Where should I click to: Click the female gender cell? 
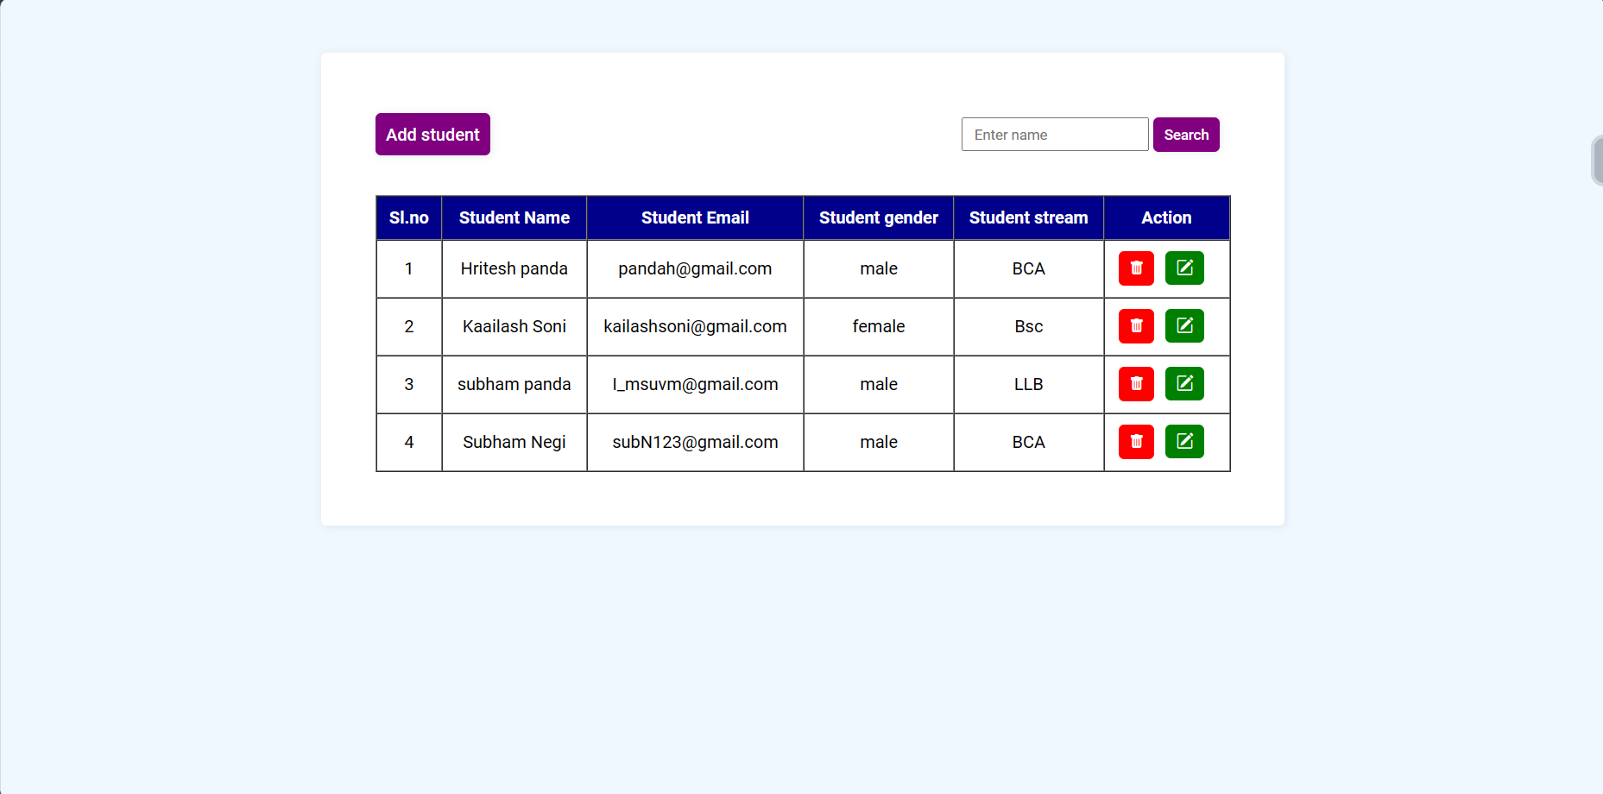point(879,326)
